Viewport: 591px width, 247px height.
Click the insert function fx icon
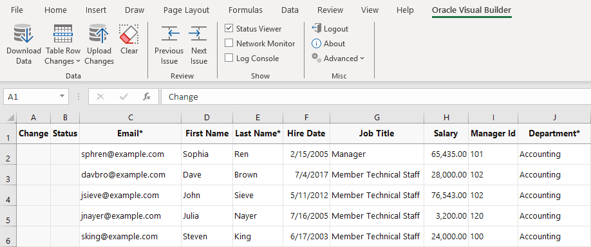coord(147,96)
